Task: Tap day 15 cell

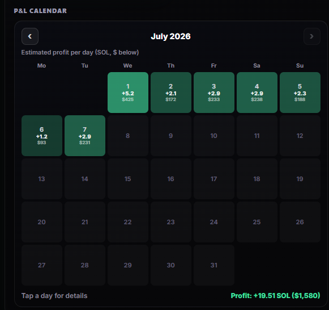Action: point(128,179)
